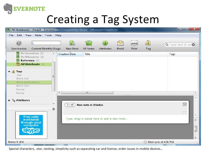Click the small checkbox in new note header
Image resolution: width=206 pixels, height=154 pixels.
tap(184, 112)
